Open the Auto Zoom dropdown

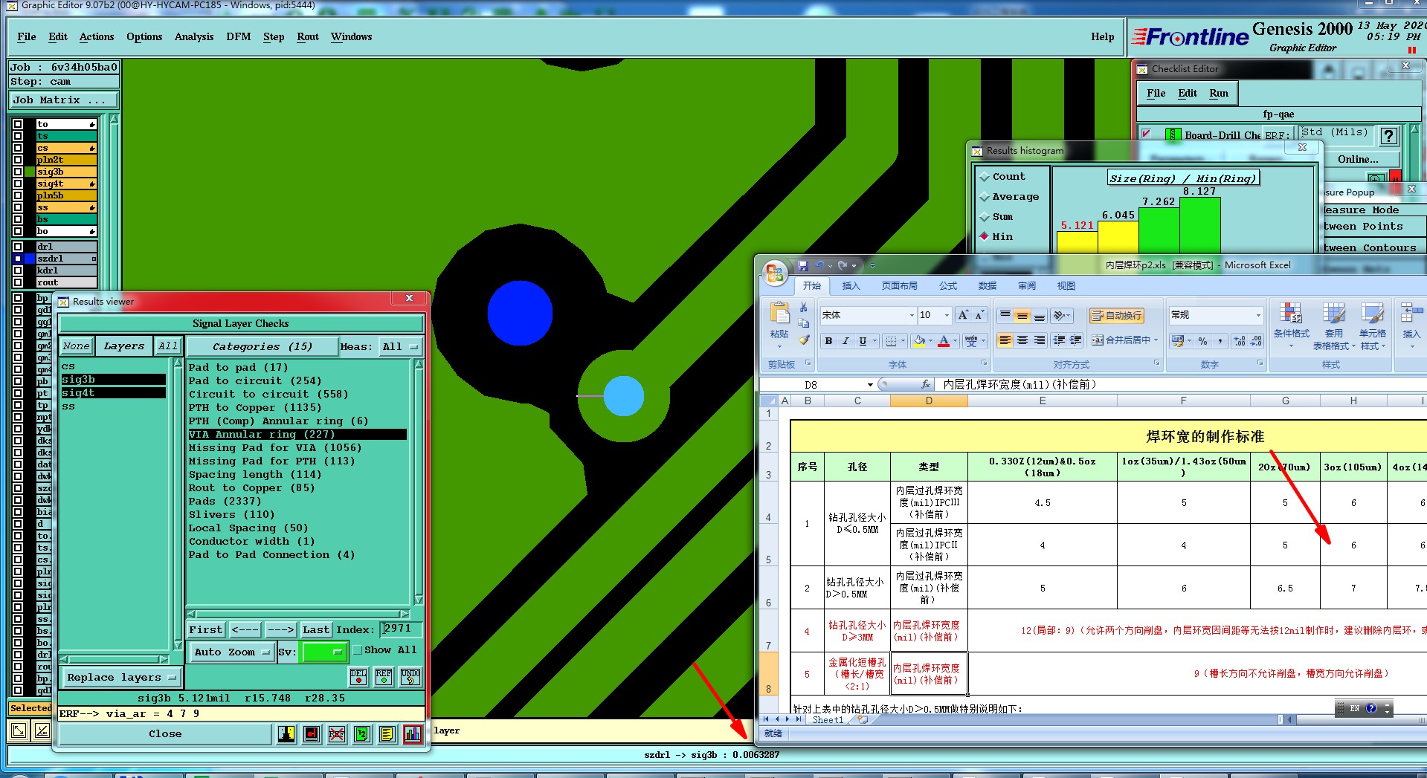[x=231, y=652]
